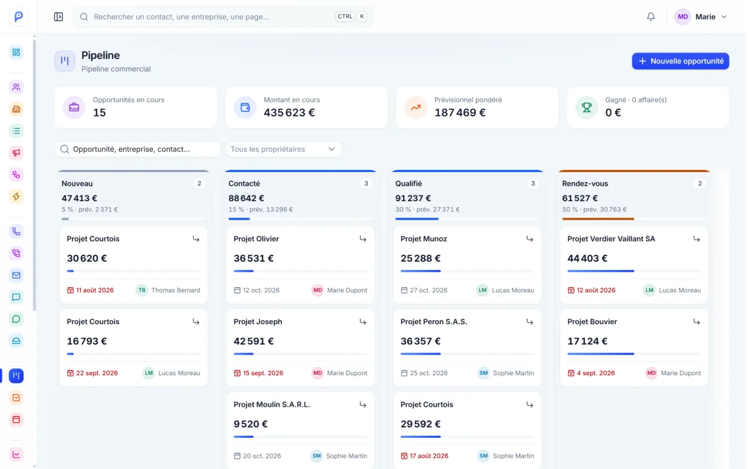Viewport: 751px width, 469px height.
Task: Open the Projet Verdier Vaillant SA card title
Action: 611,239
